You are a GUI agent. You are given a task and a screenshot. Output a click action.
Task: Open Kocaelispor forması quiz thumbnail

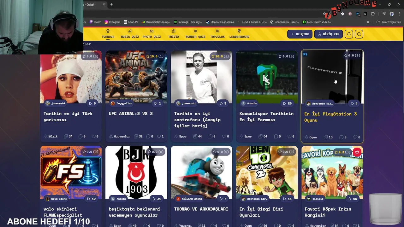tap(267, 77)
